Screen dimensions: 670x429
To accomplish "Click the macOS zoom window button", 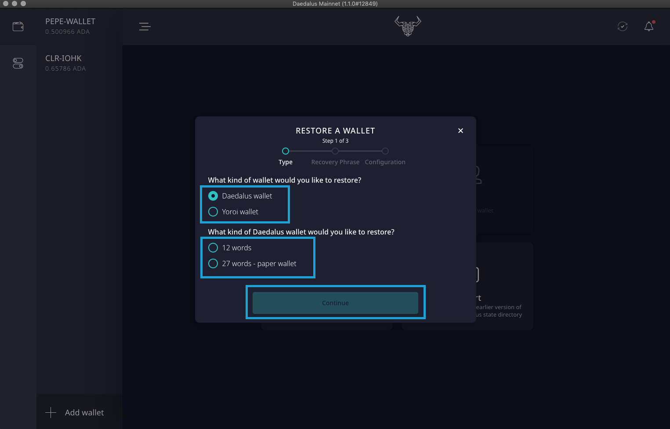I will point(23,4).
